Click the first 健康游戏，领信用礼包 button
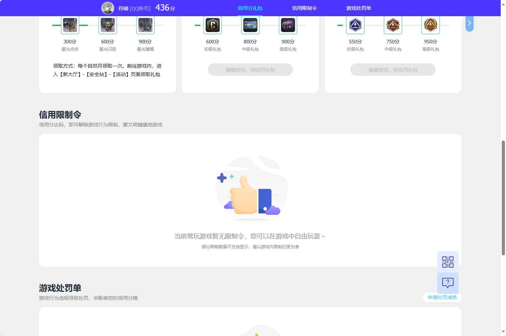Viewport: 506px width, 336px height. point(250,69)
